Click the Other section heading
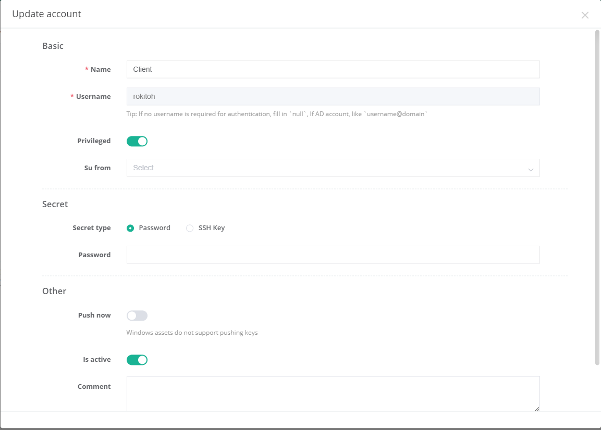 coord(54,291)
